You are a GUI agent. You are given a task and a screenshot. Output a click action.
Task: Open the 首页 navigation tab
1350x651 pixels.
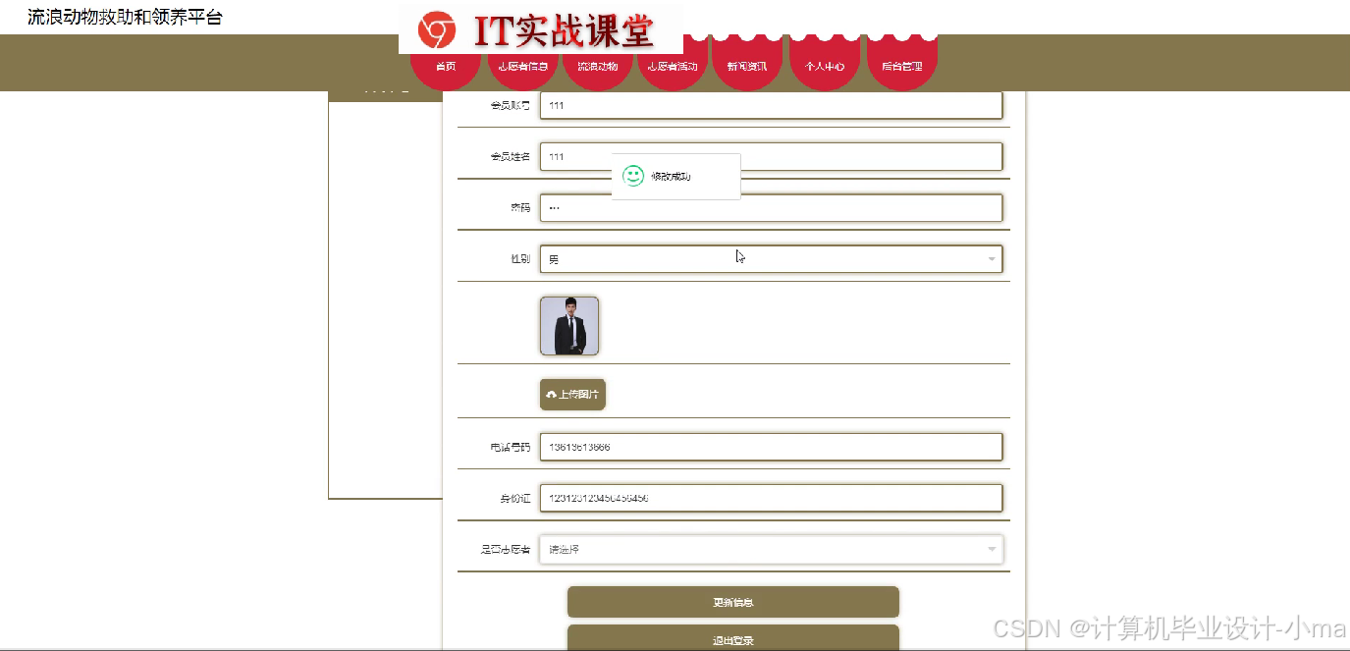446,66
